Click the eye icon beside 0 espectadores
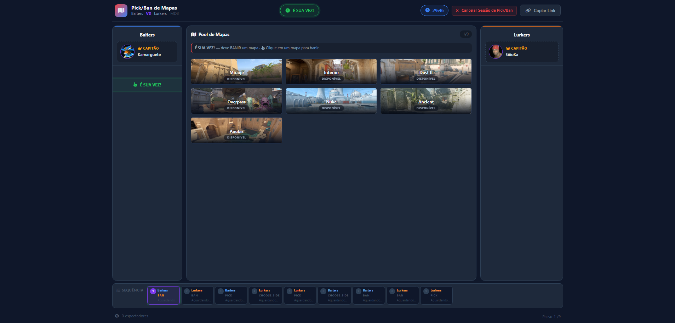This screenshot has height=323, width=675. point(117,316)
